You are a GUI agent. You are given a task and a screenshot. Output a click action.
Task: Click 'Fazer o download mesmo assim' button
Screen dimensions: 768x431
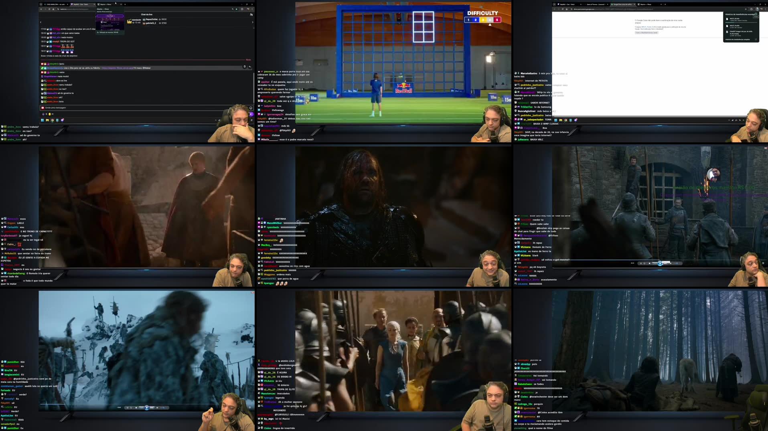tap(646, 33)
